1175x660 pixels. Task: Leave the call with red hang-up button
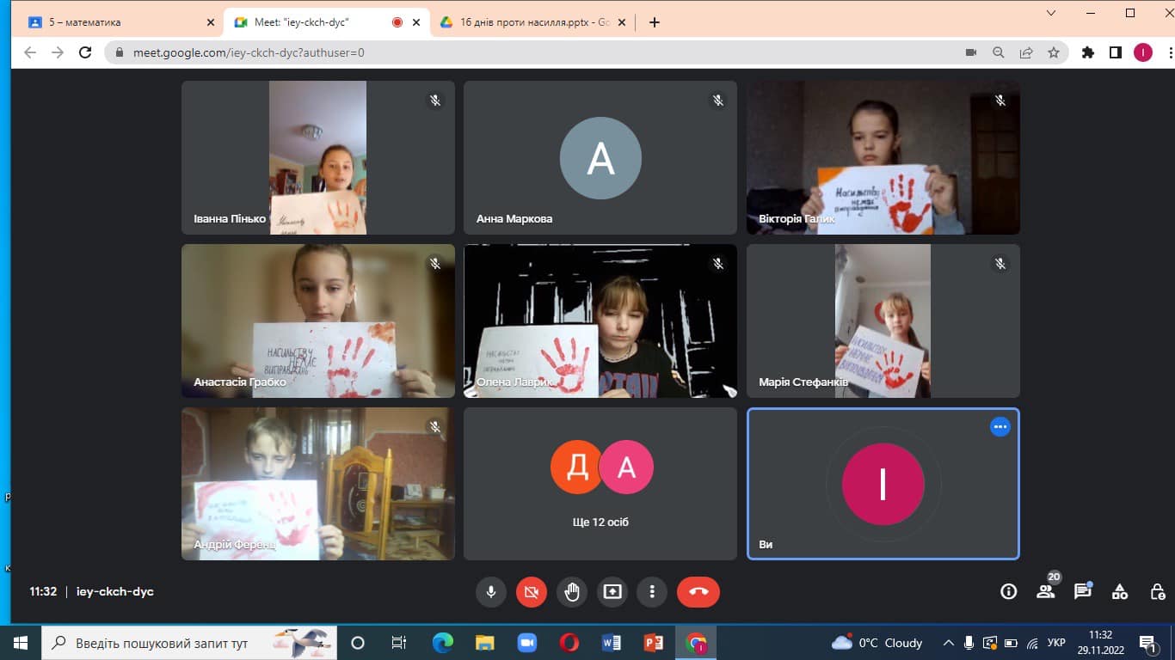coord(698,591)
